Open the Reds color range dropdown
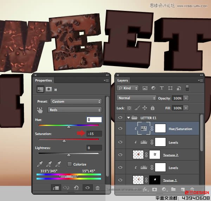 coord(75,110)
